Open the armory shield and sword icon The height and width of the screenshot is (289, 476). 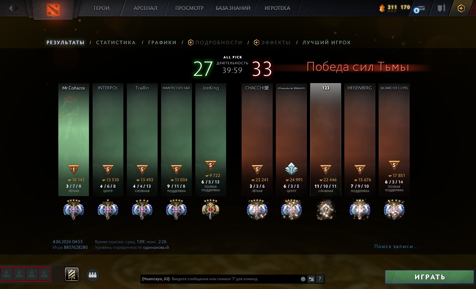[x=441, y=8]
